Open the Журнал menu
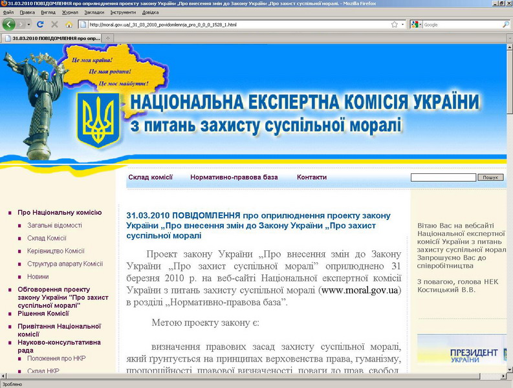This screenshot has height=388, width=513. 70,12
